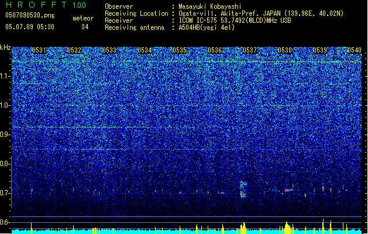Click the 0536 time marker
The width and height of the screenshot is (368, 234).
[215, 50]
